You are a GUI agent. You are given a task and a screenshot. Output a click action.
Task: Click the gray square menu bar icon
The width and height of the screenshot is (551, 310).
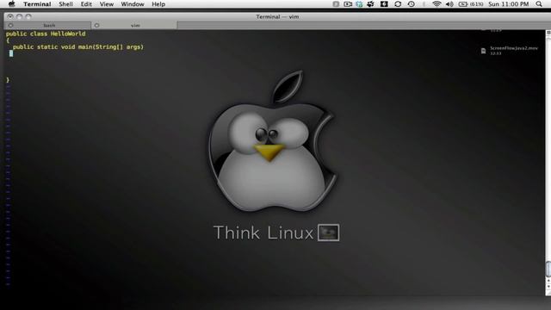(x=336, y=4)
